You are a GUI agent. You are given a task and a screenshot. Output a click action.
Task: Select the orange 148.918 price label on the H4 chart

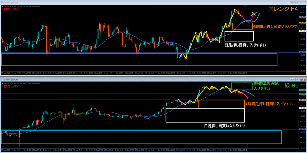coord(302,23)
